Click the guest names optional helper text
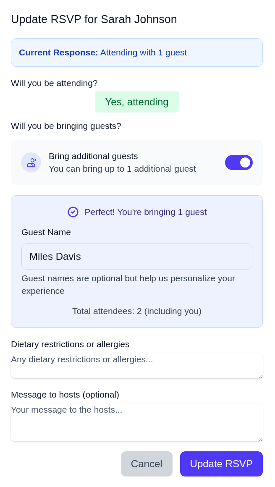Viewport: 275px width, 487px height. click(x=128, y=285)
